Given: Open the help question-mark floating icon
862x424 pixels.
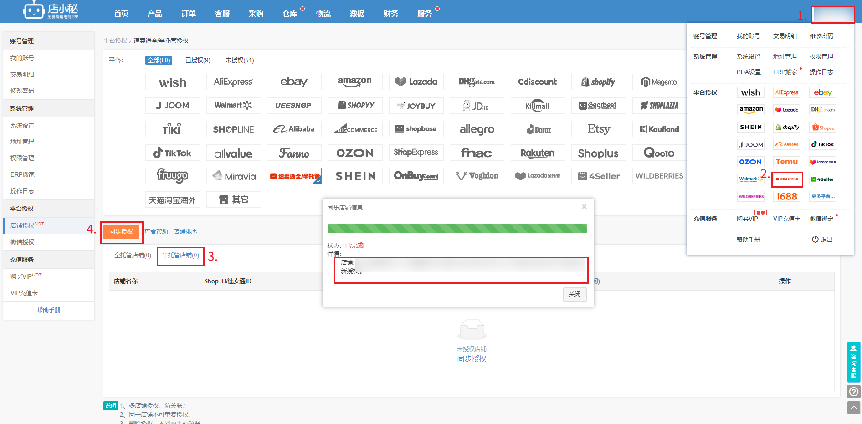Looking at the screenshot, I should 854,392.
